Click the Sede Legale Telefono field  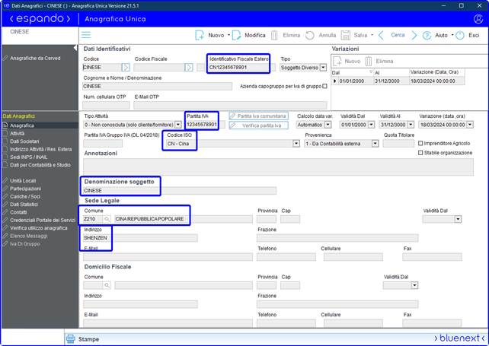(286, 257)
